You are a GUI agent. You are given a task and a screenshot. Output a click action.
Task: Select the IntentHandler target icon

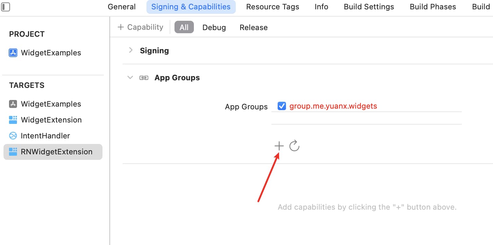point(13,136)
